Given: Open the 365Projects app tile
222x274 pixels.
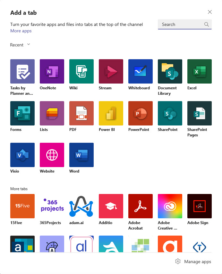Looking at the screenshot, I should (x=52, y=206).
